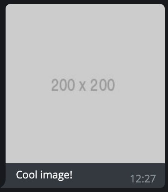The height and width of the screenshot is (192, 168).
Task: Click the message bubble tail
Action: click(x=3, y=185)
